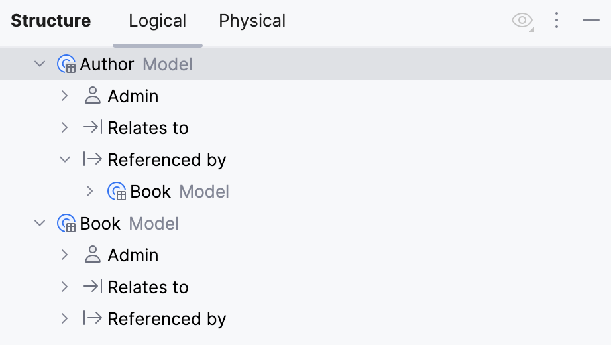Expand the Admin node under Author
Image resolution: width=611 pixels, height=345 pixels.
[x=64, y=96]
